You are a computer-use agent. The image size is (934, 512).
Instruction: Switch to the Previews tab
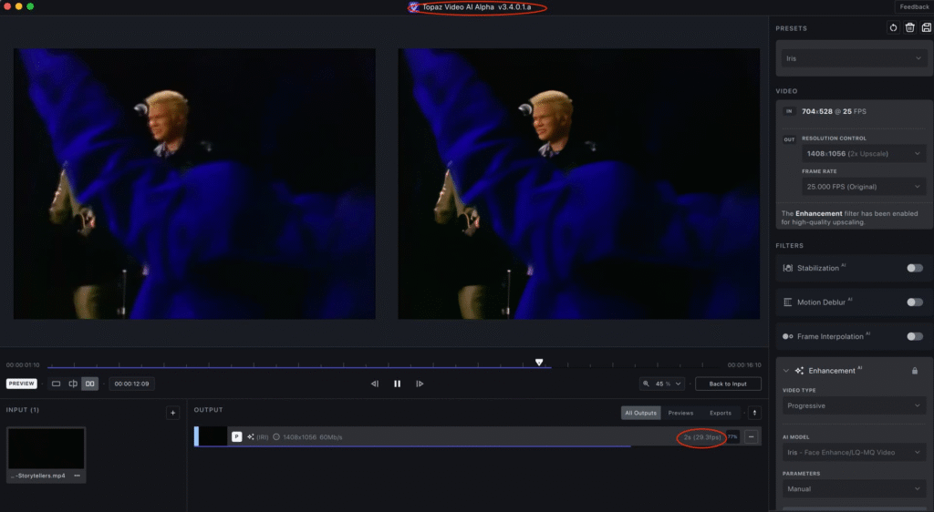point(680,413)
